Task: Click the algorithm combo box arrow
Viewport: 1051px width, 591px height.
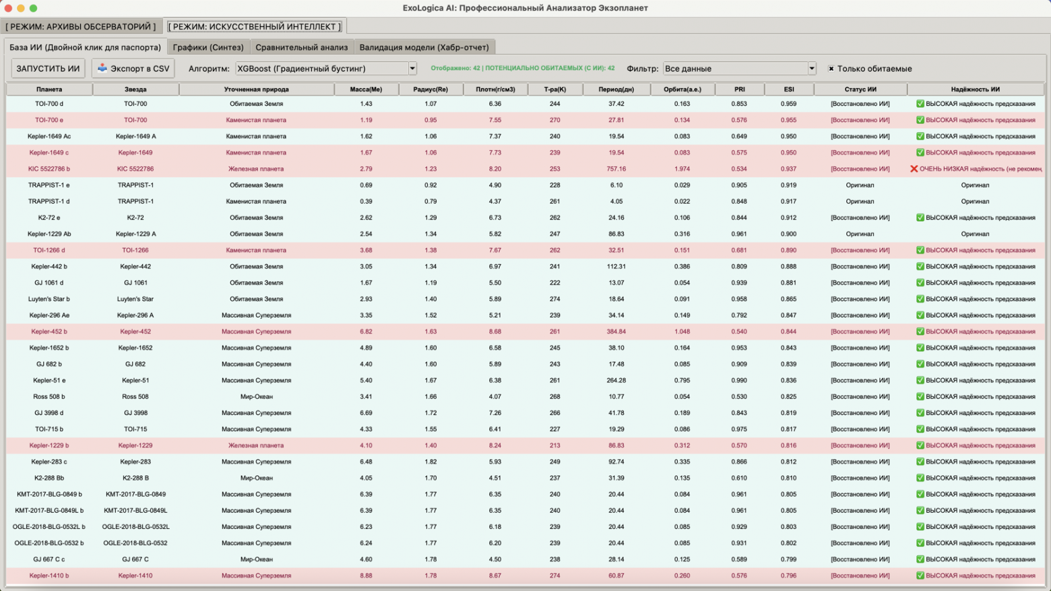Action: click(x=412, y=69)
